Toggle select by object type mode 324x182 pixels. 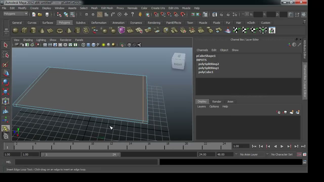pyautogui.click(x=66, y=14)
